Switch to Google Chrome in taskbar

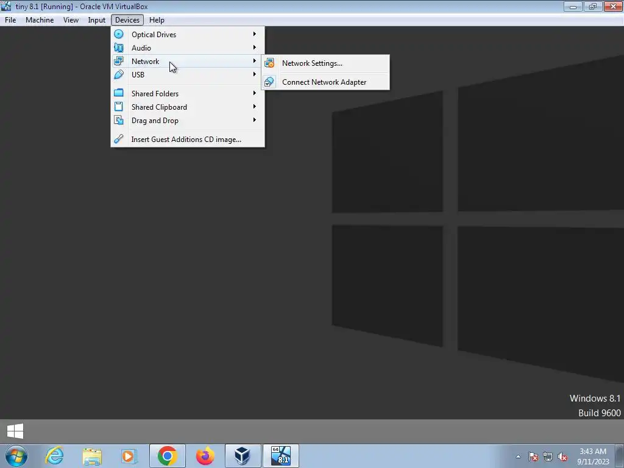(167, 456)
